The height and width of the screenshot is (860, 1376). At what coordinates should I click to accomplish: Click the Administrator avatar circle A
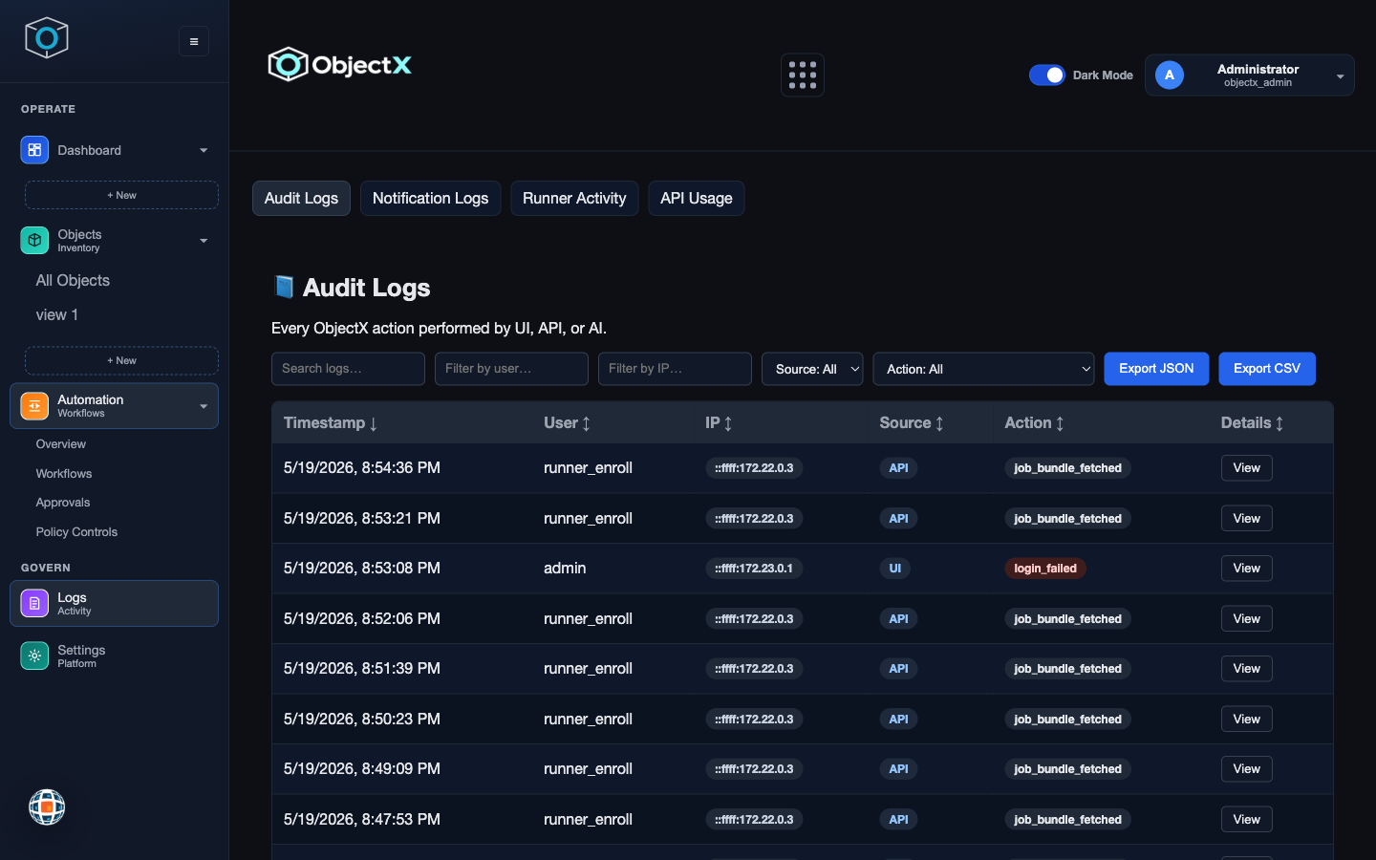click(x=1170, y=75)
